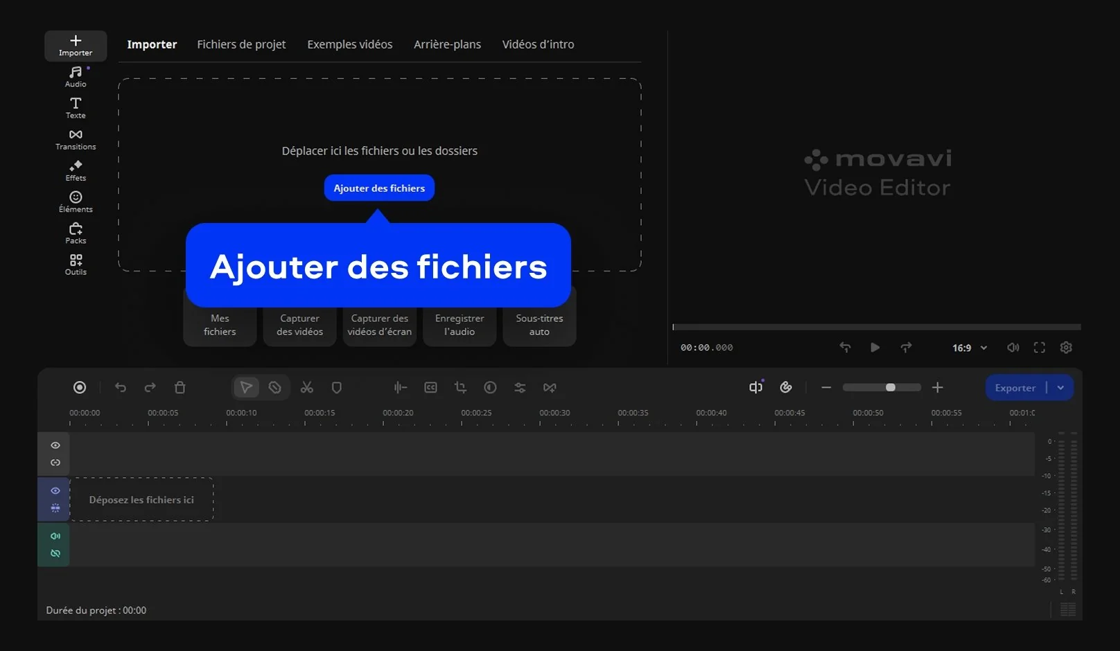Mute the audio track

click(55, 536)
